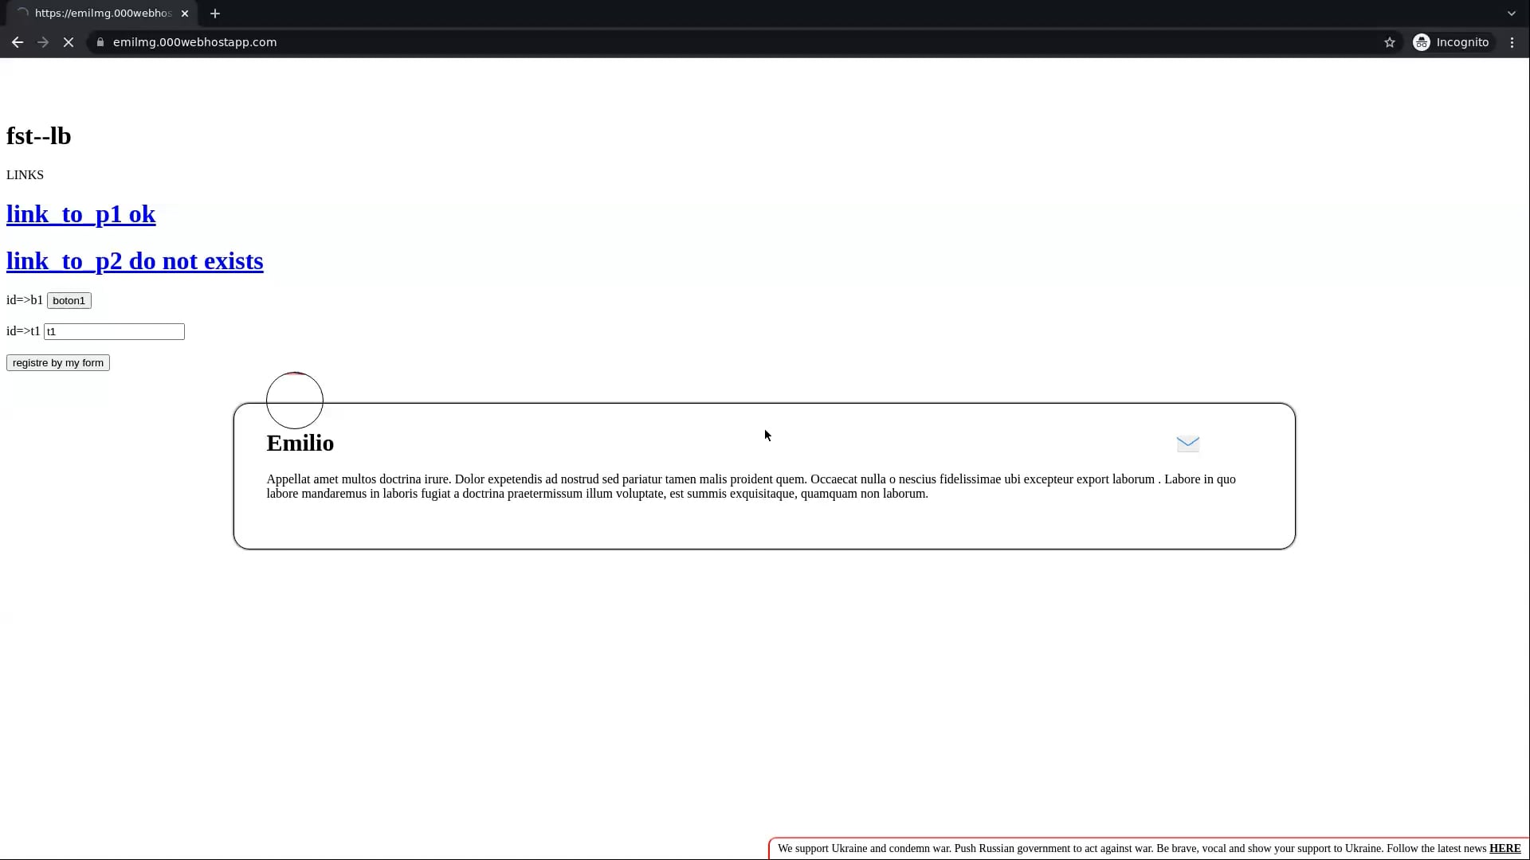The image size is (1530, 860).
Task: Click the circular avatar on the Emilio card
Action: click(x=295, y=401)
